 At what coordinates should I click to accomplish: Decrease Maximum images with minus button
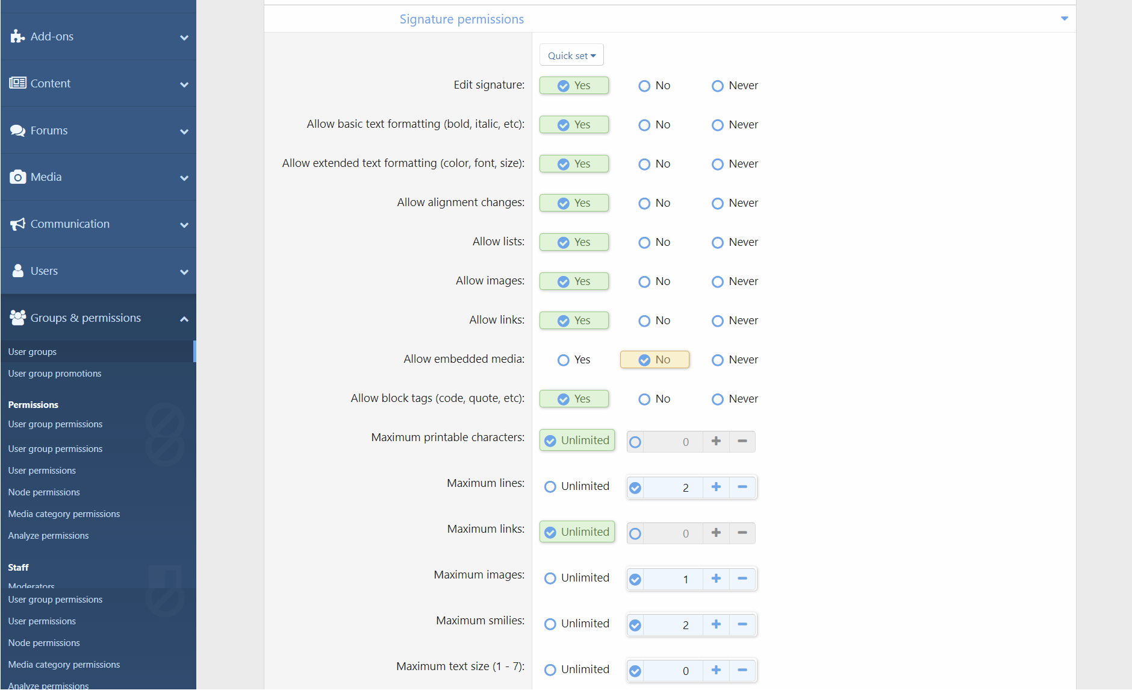click(742, 579)
